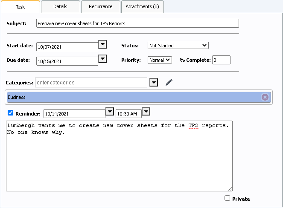Click the pencil icon to edit categories
283x208 pixels.
(x=169, y=82)
